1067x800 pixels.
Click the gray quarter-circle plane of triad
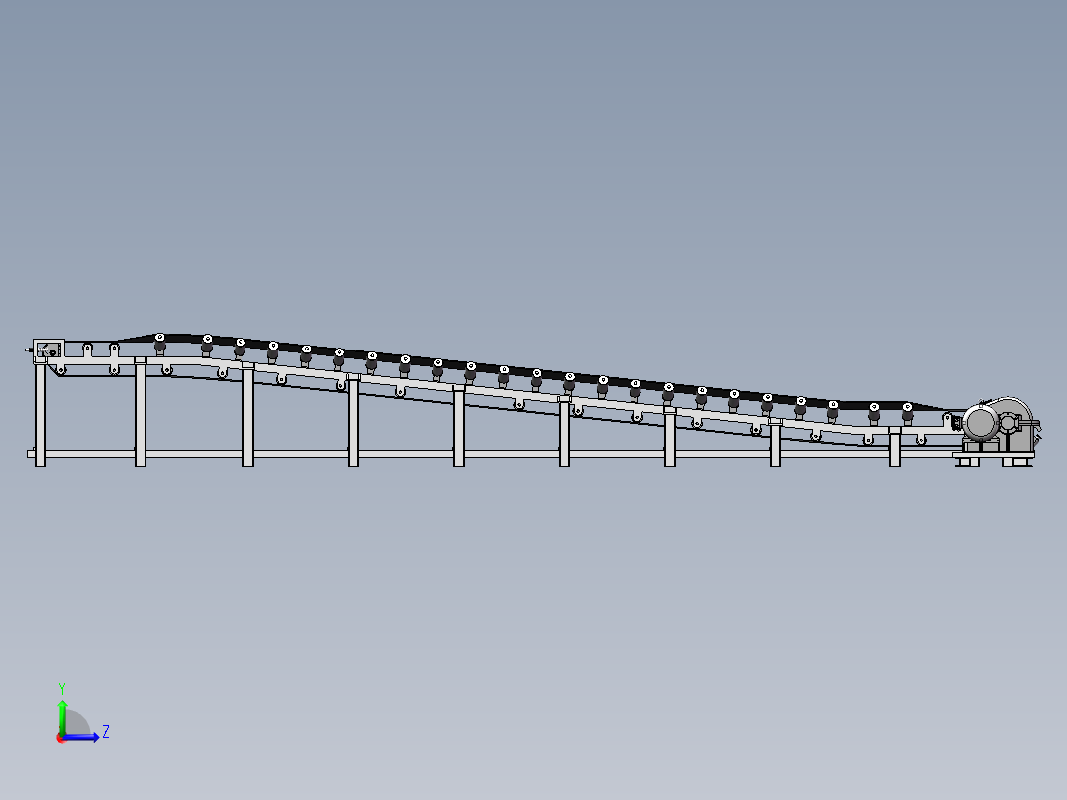coord(76,726)
